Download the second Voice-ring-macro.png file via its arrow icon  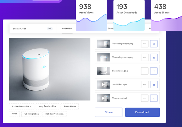[154, 57]
